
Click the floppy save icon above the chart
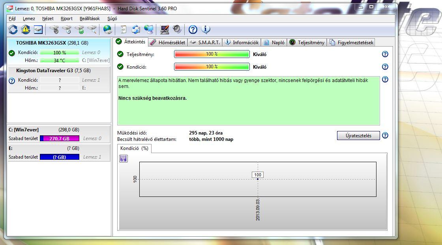124,159
